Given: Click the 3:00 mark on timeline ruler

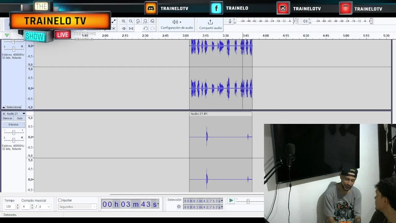Looking at the screenshot, I should (185, 36).
